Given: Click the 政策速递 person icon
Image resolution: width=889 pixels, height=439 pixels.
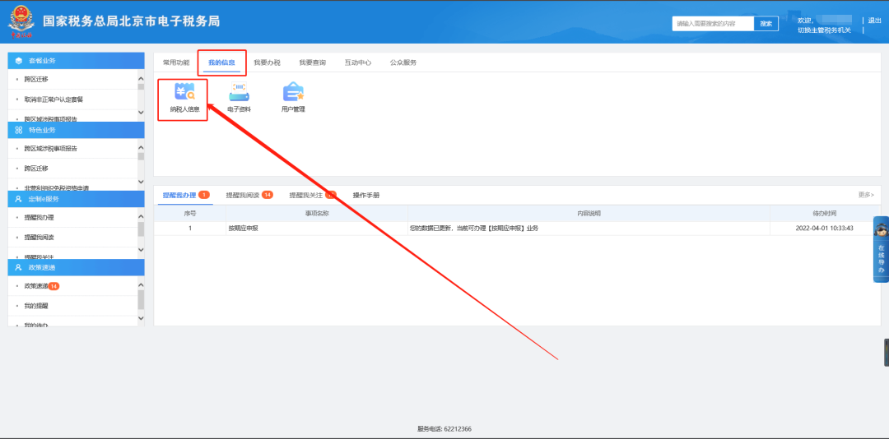Looking at the screenshot, I should point(19,267).
